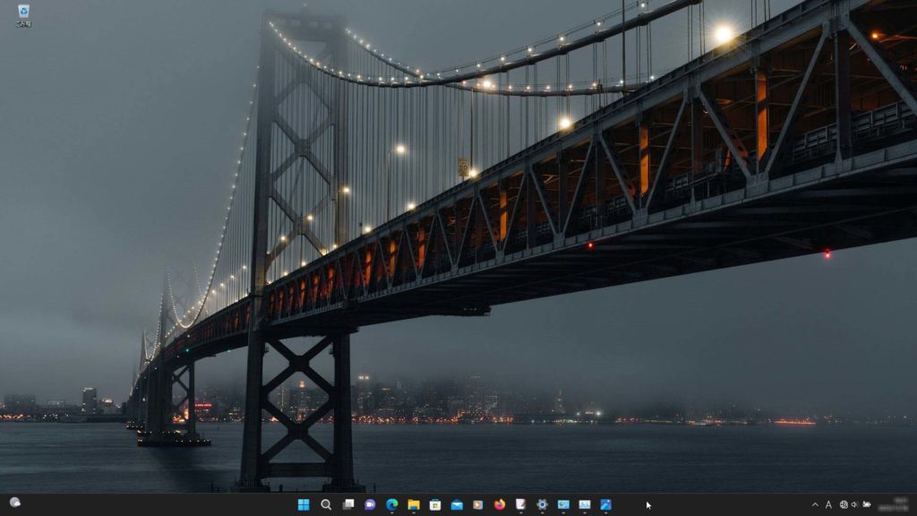Image resolution: width=917 pixels, height=516 pixels.
Task: Open Task View from the taskbar
Action: [348, 504]
